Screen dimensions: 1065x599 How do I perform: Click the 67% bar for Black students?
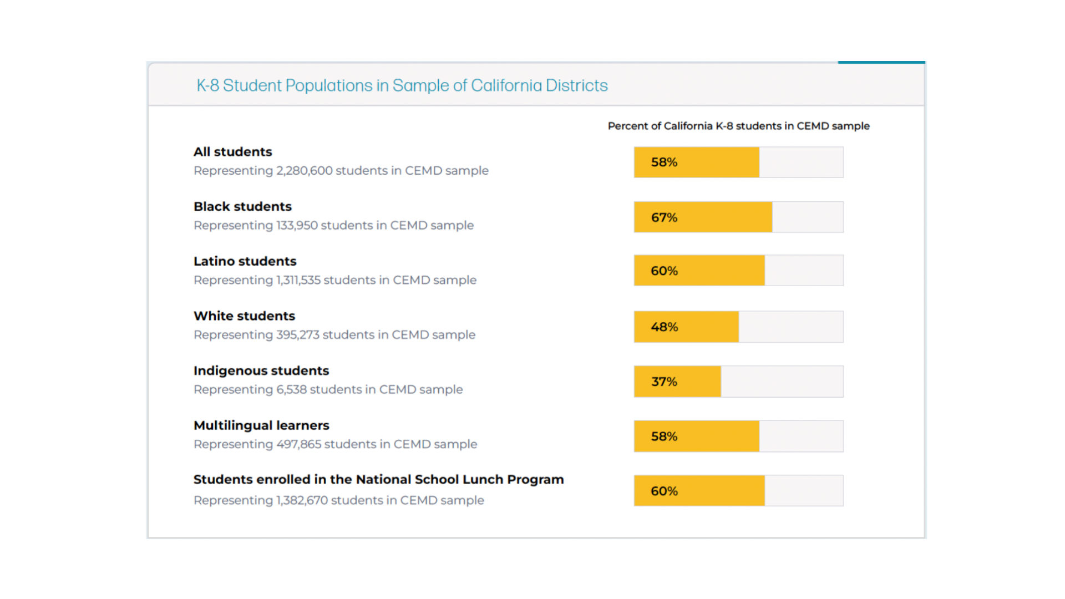tap(738, 217)
